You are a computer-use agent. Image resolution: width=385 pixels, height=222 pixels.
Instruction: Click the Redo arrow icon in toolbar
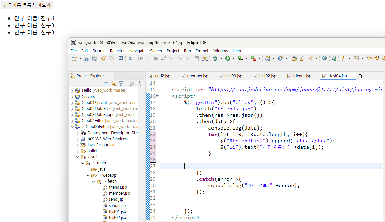coord(111,58)
